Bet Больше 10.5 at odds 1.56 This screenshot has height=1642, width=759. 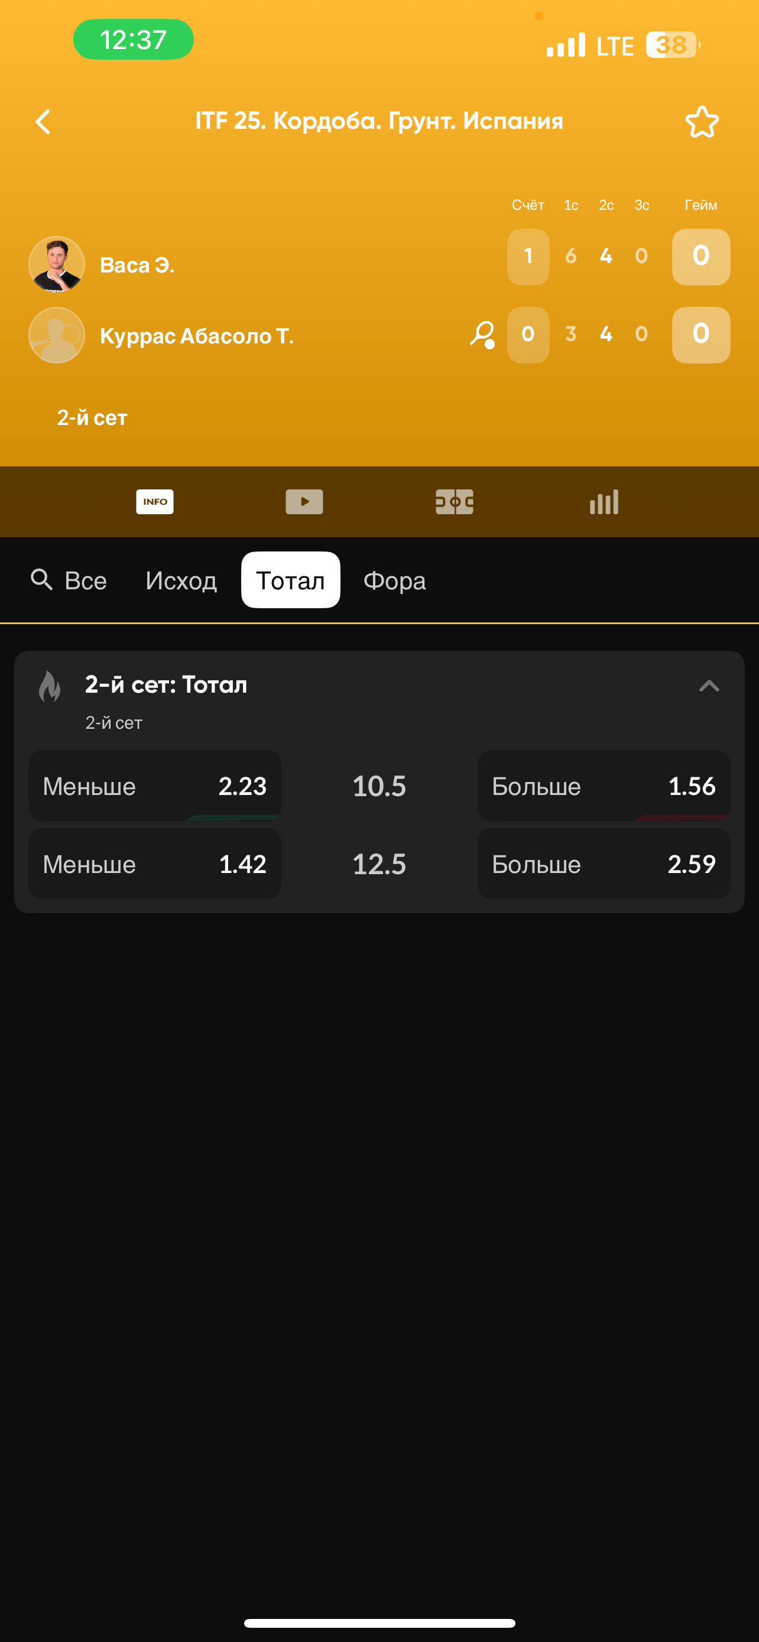tap(604, 786)
